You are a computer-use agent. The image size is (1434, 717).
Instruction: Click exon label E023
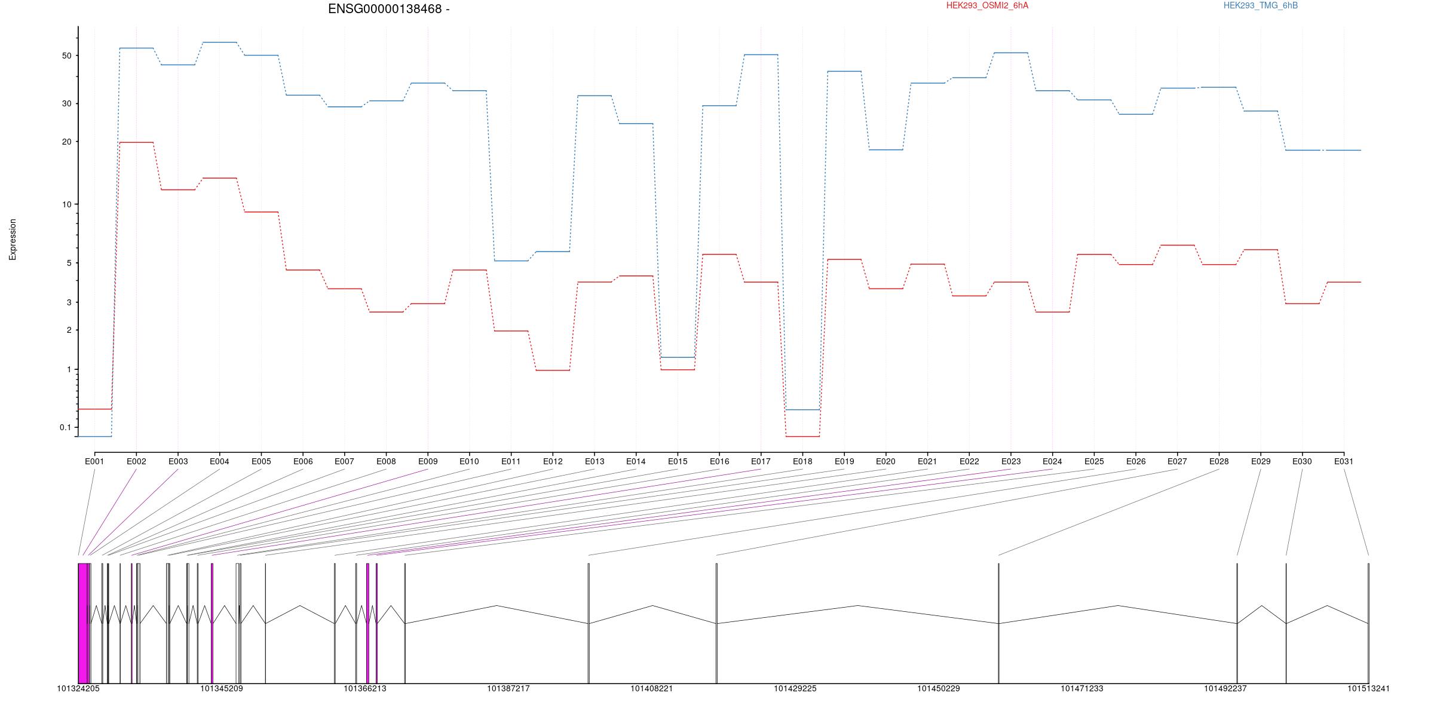coord(1011,461)
